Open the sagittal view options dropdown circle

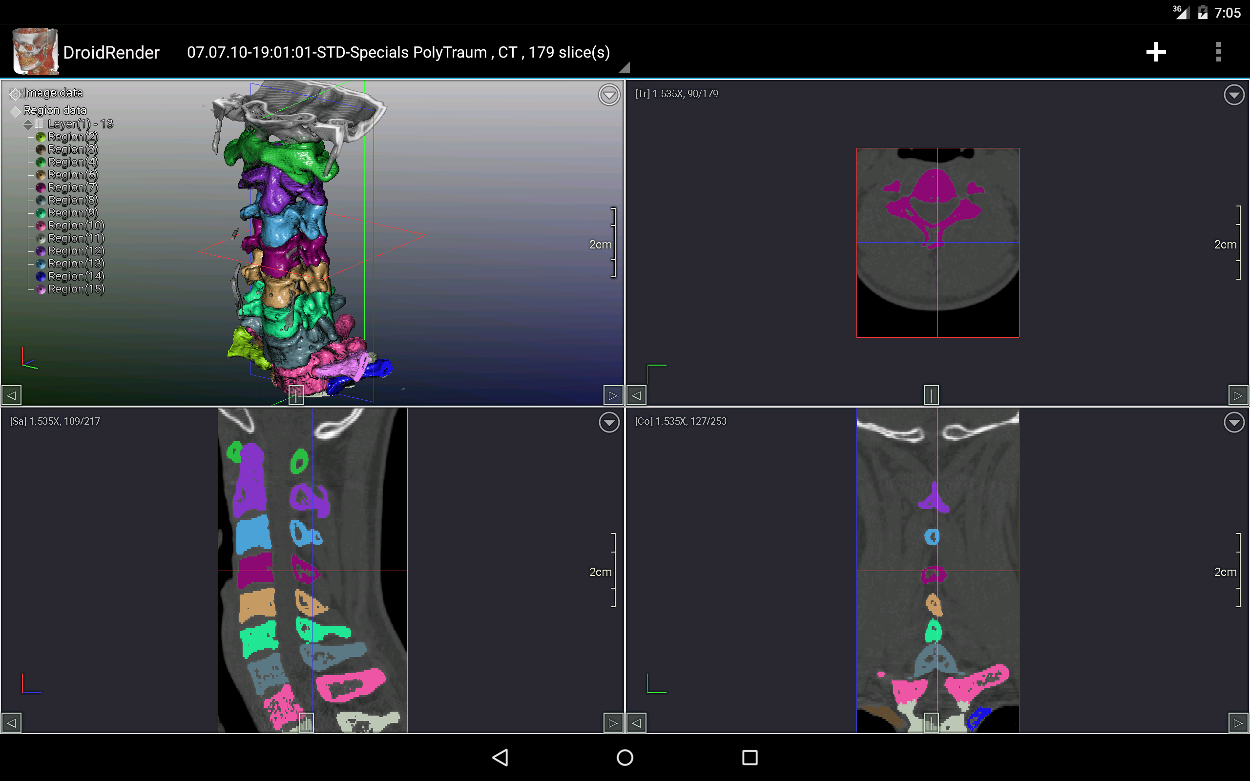pos(609,423)
